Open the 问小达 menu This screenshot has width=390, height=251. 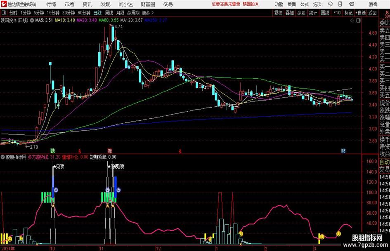pos(125,4)
